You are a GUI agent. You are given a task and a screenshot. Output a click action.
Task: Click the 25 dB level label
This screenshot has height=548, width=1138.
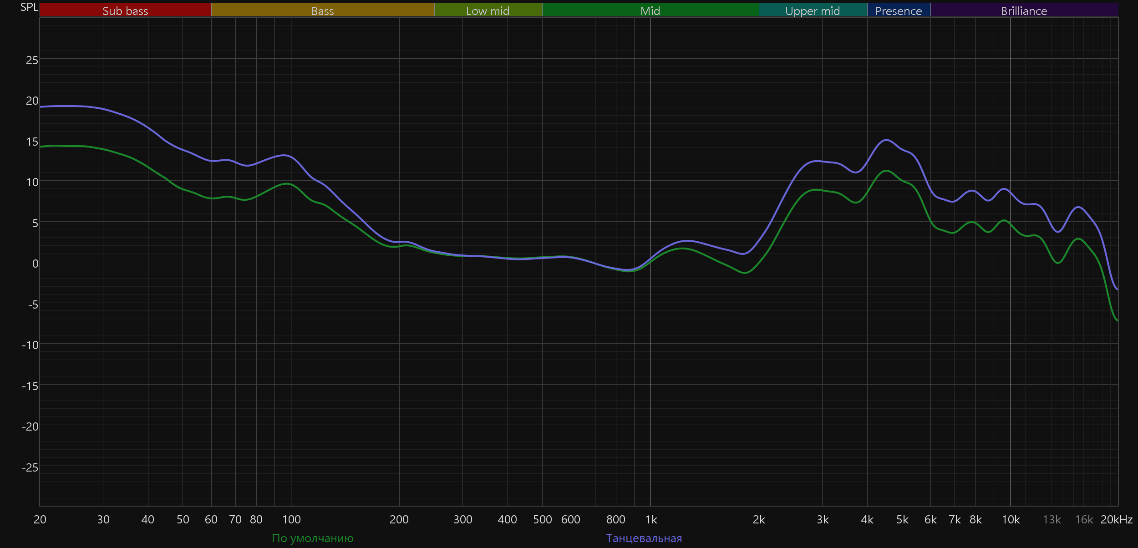32,60
